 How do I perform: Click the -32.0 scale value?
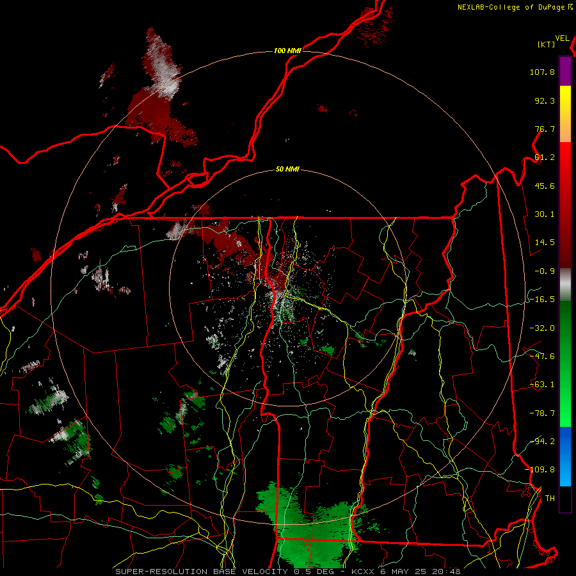[542, 328]
